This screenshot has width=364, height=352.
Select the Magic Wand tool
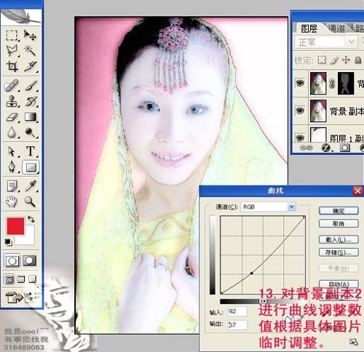tap(30, 51)
